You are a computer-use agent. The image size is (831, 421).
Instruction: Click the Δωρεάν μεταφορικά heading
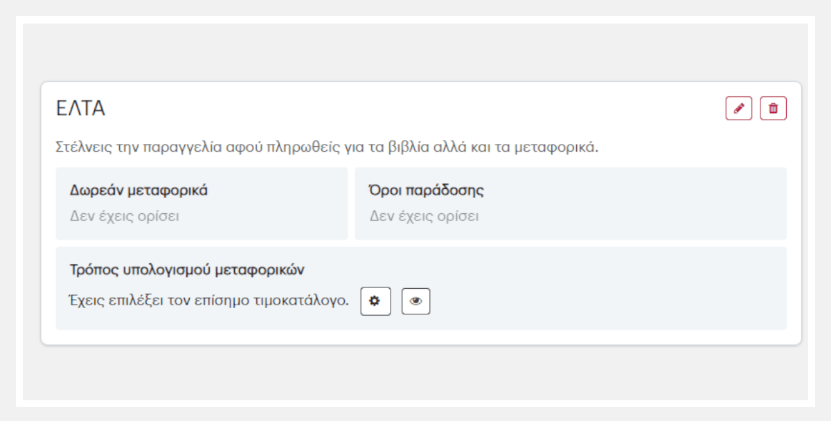139,190
